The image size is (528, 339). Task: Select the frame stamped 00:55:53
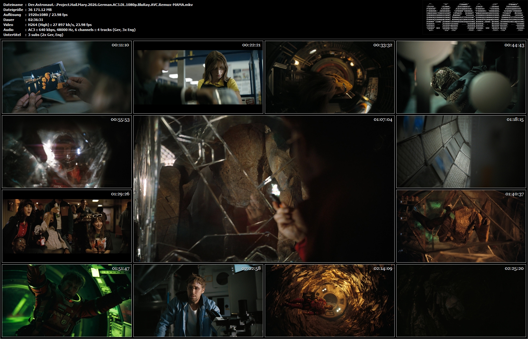pyautogui.click(x=67, y=152)
